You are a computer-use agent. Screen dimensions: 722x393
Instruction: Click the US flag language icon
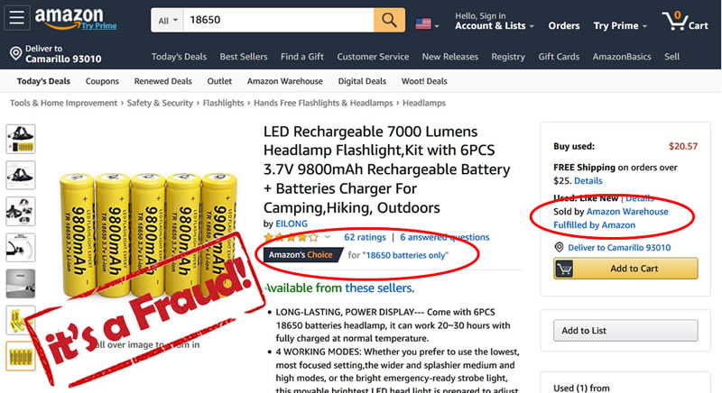tap(423, 23)
